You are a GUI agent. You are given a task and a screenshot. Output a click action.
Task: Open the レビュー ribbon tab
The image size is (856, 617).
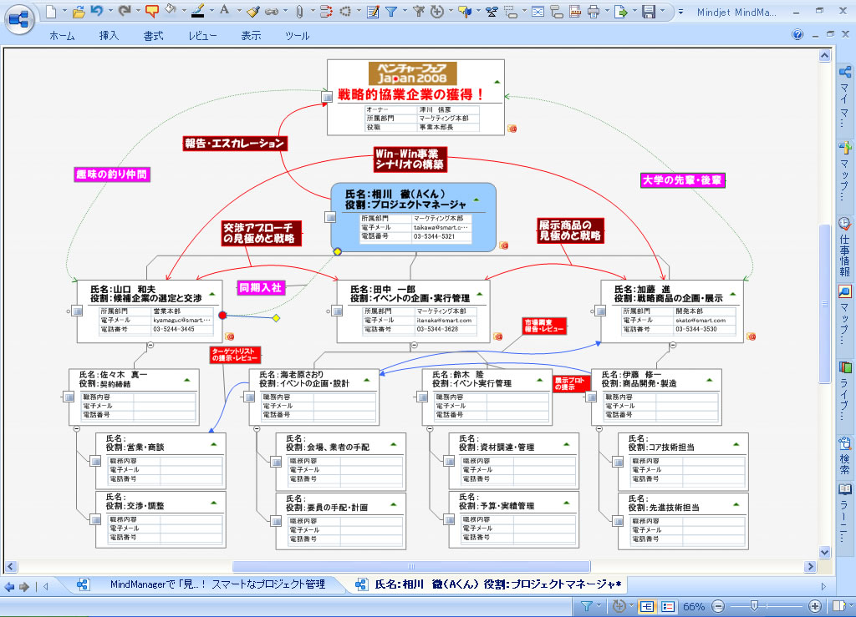(x=202, y=36)
